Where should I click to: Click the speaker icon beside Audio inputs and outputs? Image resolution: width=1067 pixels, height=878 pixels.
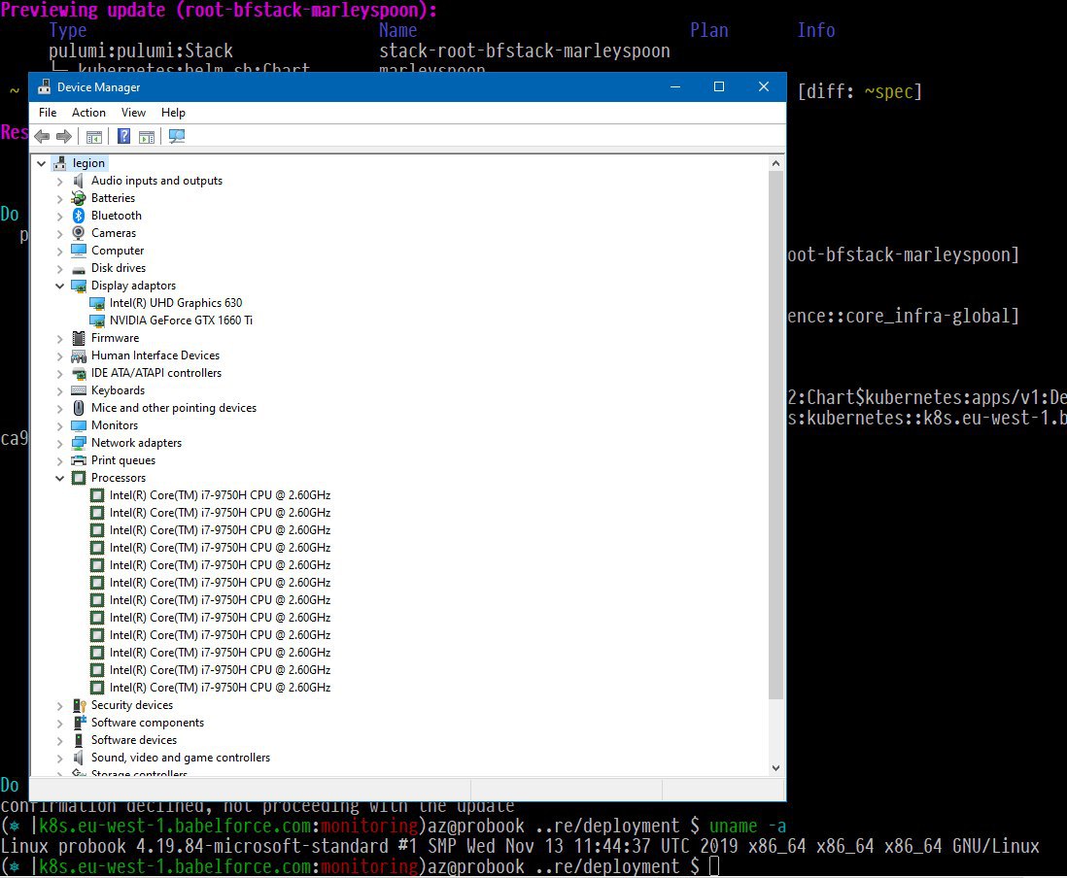coord(79,181)
